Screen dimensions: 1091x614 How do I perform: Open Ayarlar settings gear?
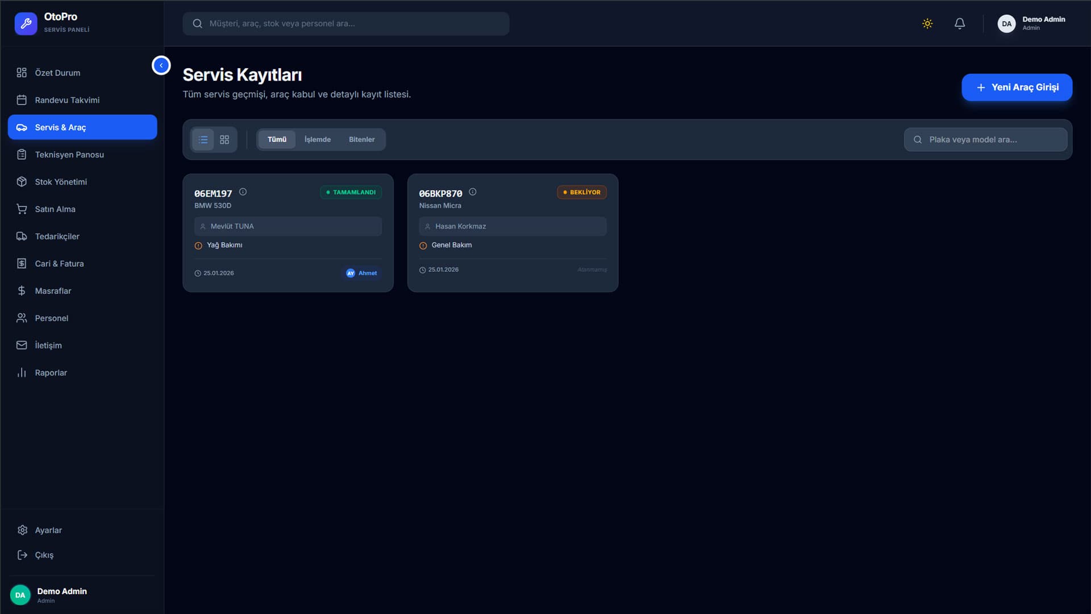pyautogui.click(x=48, y=530)
